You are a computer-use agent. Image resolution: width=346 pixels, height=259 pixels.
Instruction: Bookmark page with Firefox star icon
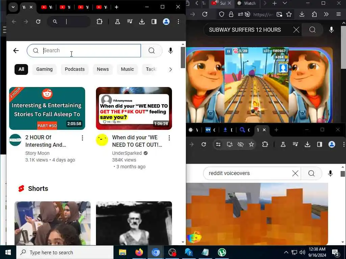point(289,14)
